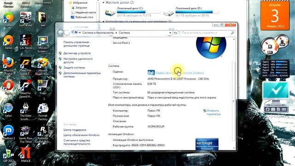Viewport: 295px width, 166px height.
Task: Open Дополнительные параметры системы
Action: point(82,75)
